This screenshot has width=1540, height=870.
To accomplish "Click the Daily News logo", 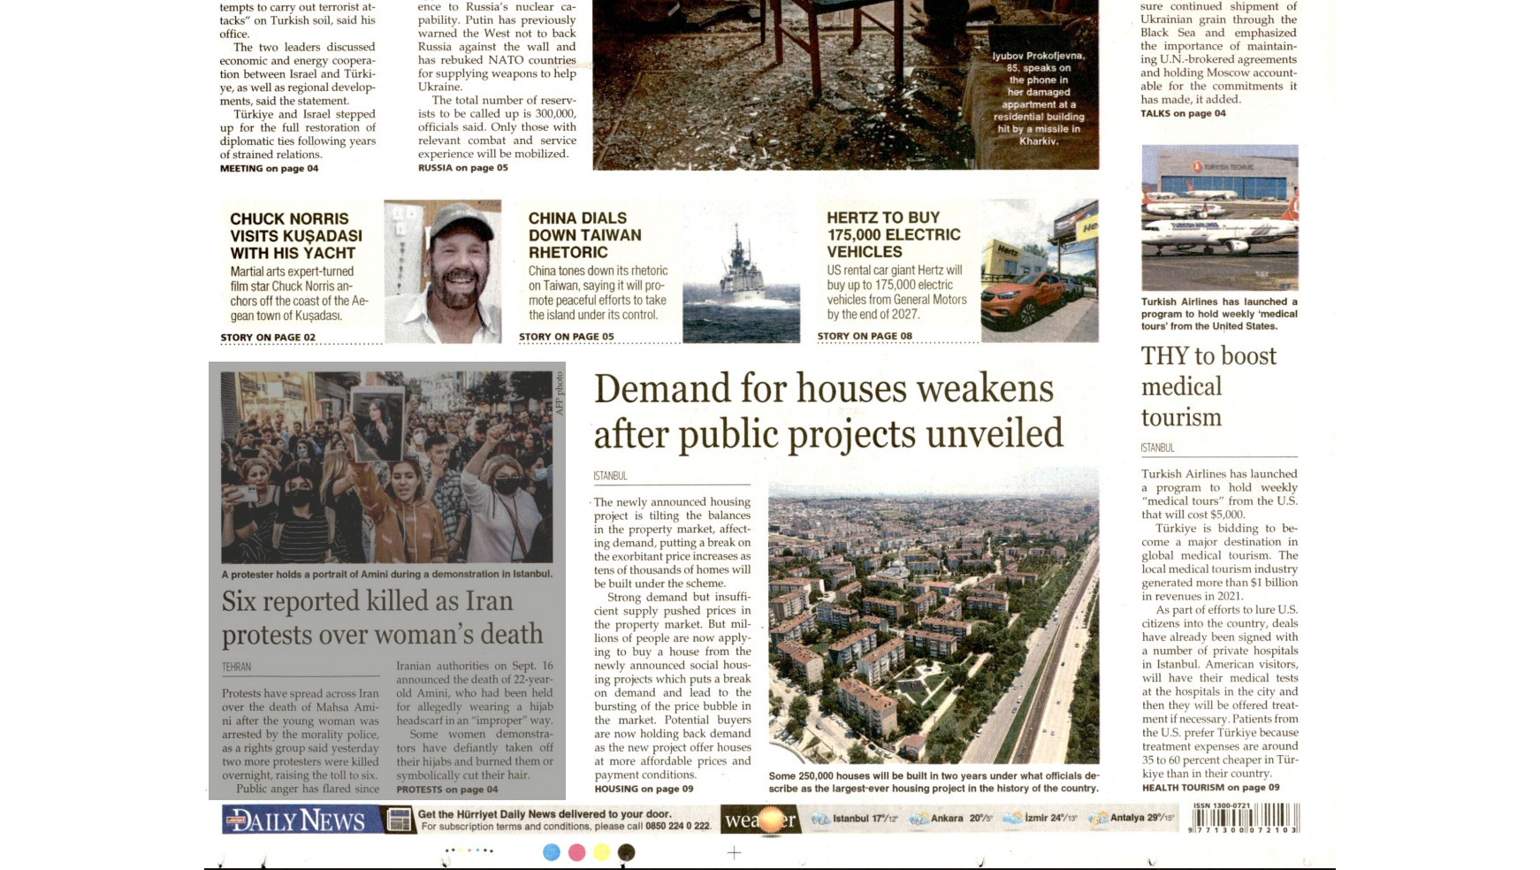I will tap(295, 820).
